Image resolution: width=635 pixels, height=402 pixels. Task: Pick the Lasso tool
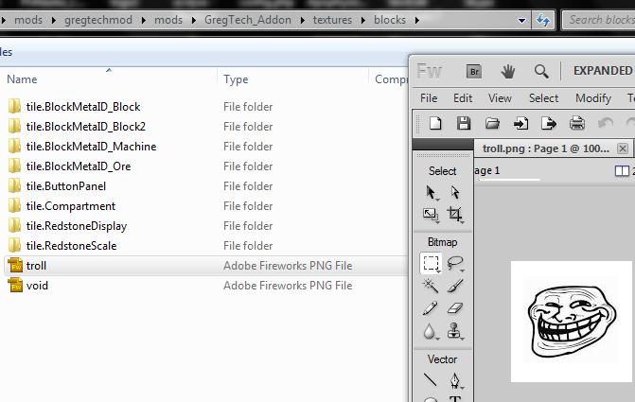click(455, 263)
